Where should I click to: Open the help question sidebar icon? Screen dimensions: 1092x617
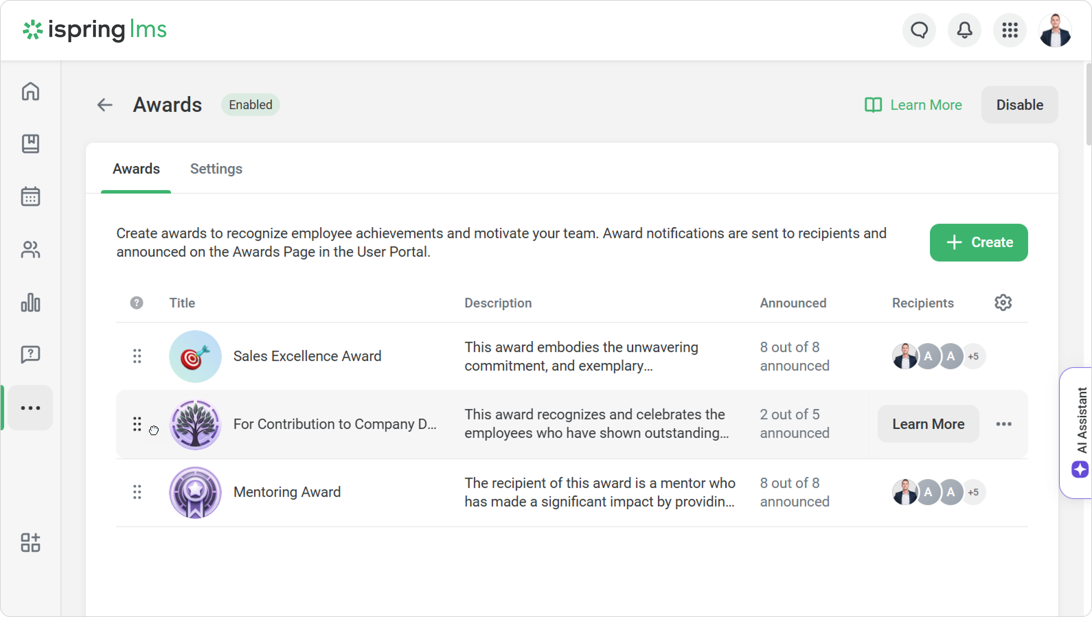(31, 355)
